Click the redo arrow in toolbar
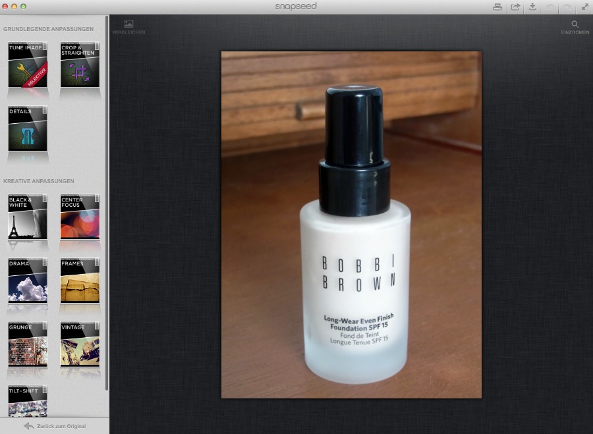This screenshot has height=434, width=593. pyautogui.click(x=567, y=7)
